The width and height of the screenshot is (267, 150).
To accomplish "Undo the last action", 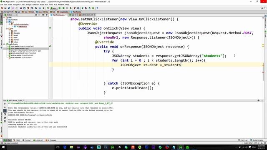I will (13, 8).
